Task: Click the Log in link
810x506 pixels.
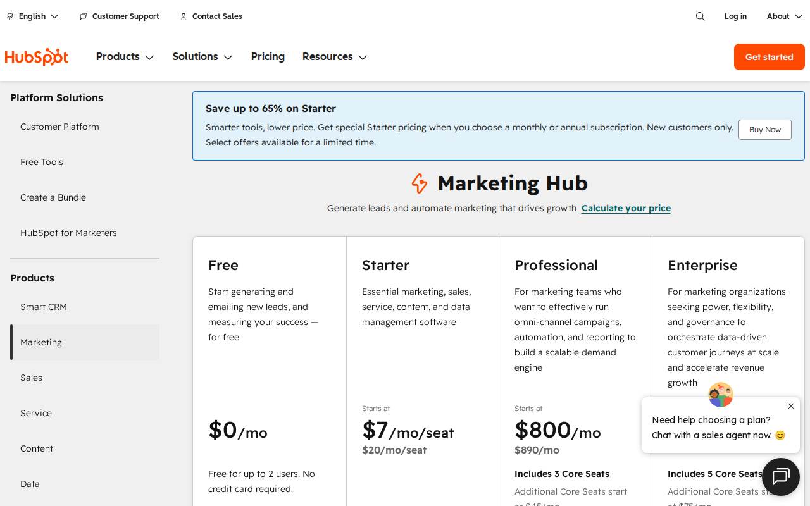Action: tap(735, 16)
